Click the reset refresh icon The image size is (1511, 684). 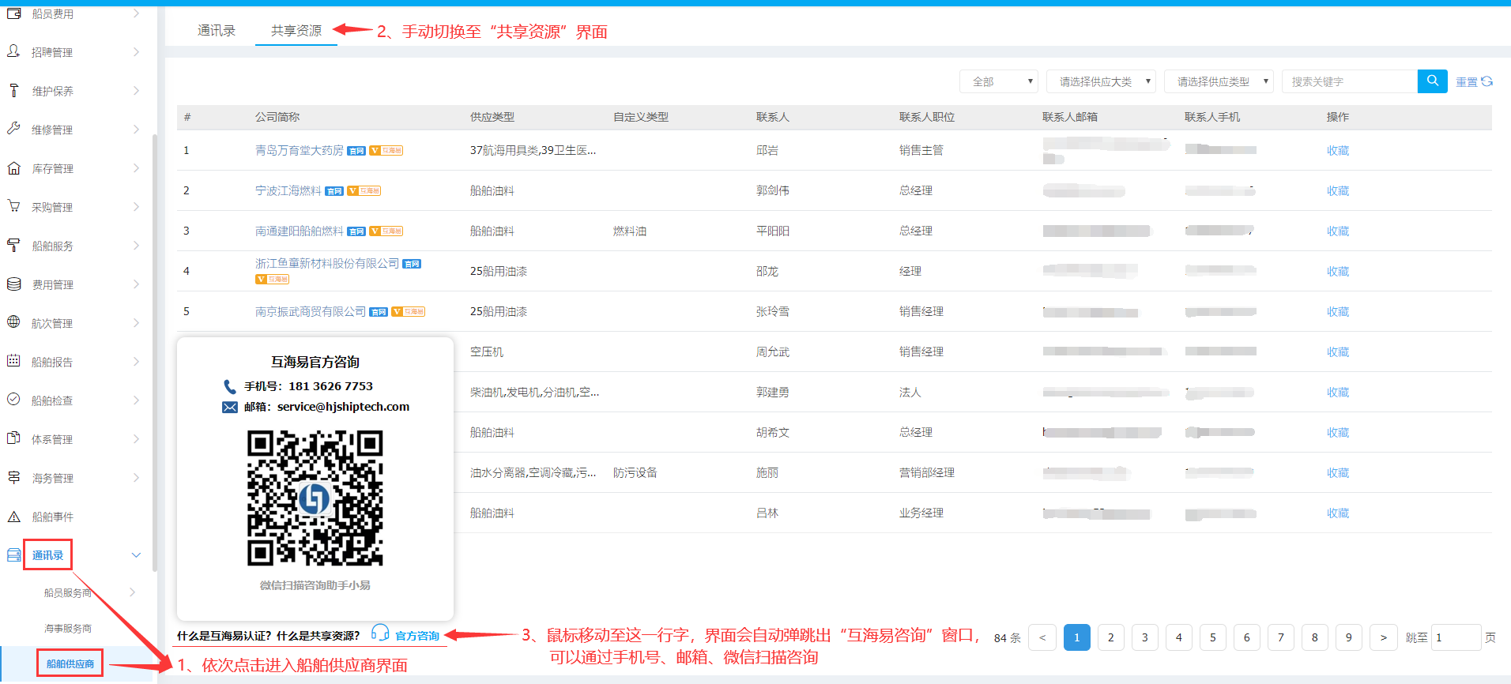(x=1487, y=81)
